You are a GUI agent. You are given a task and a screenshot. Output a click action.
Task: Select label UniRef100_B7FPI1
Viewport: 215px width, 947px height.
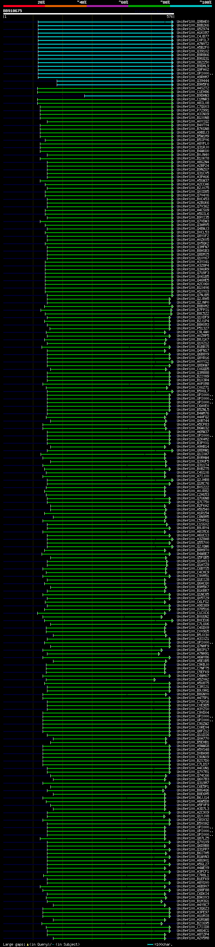tap(193, 309)
